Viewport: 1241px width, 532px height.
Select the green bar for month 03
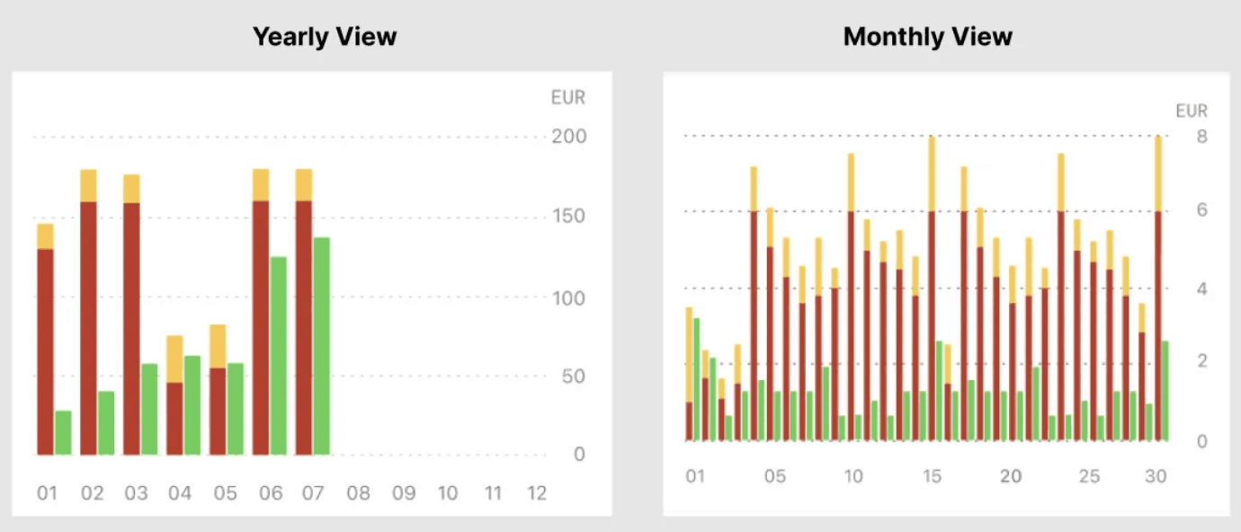coord(149,409)
